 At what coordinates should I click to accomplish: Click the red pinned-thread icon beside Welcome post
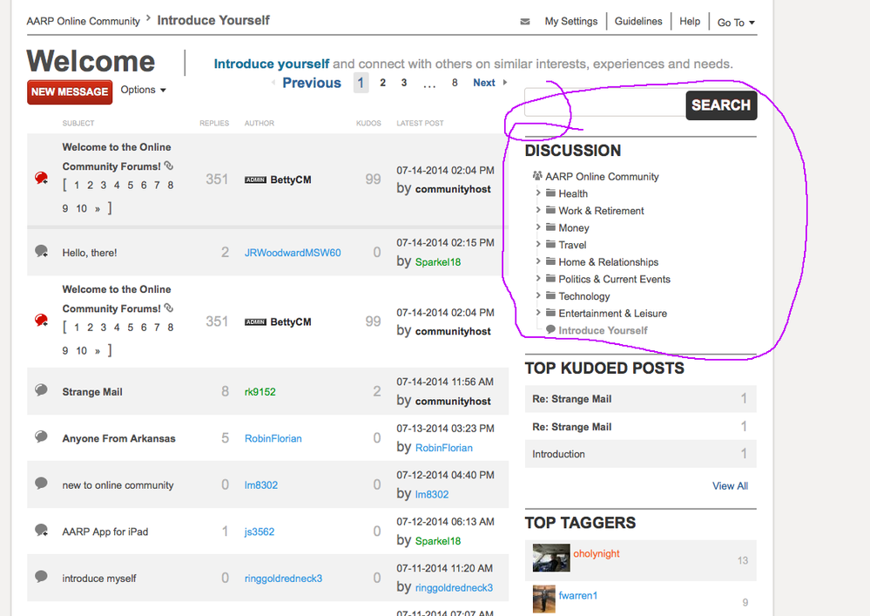click(x=39, y=179)
